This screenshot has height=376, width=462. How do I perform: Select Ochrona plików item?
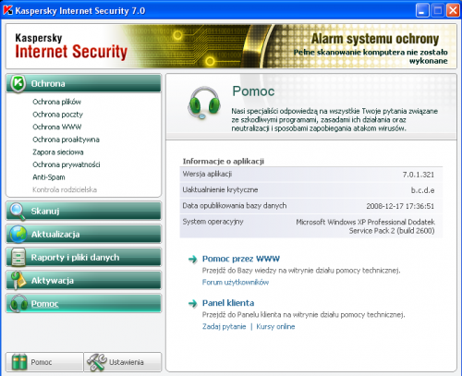[57, 102]
